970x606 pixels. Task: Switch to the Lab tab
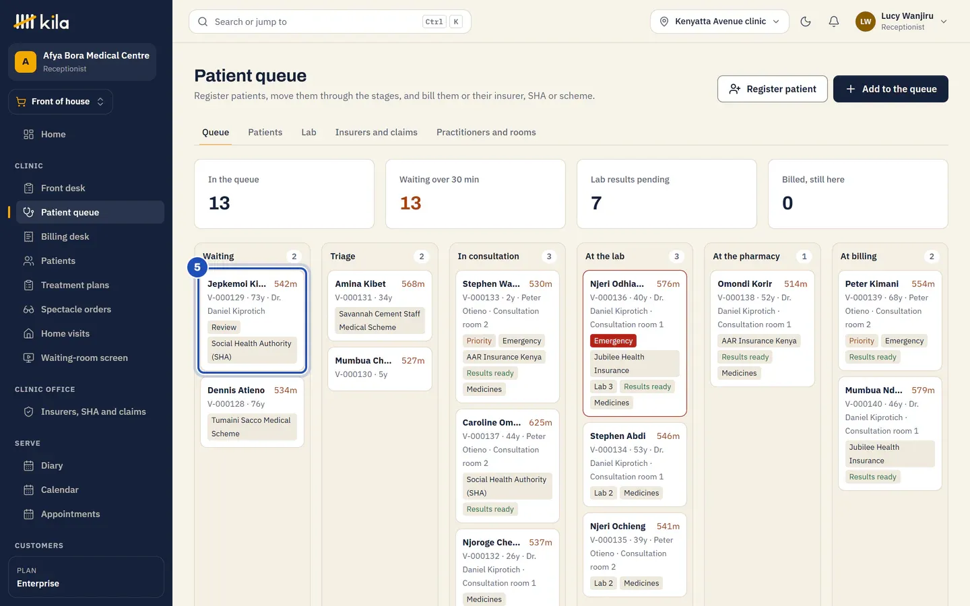[x=309, y=132]
